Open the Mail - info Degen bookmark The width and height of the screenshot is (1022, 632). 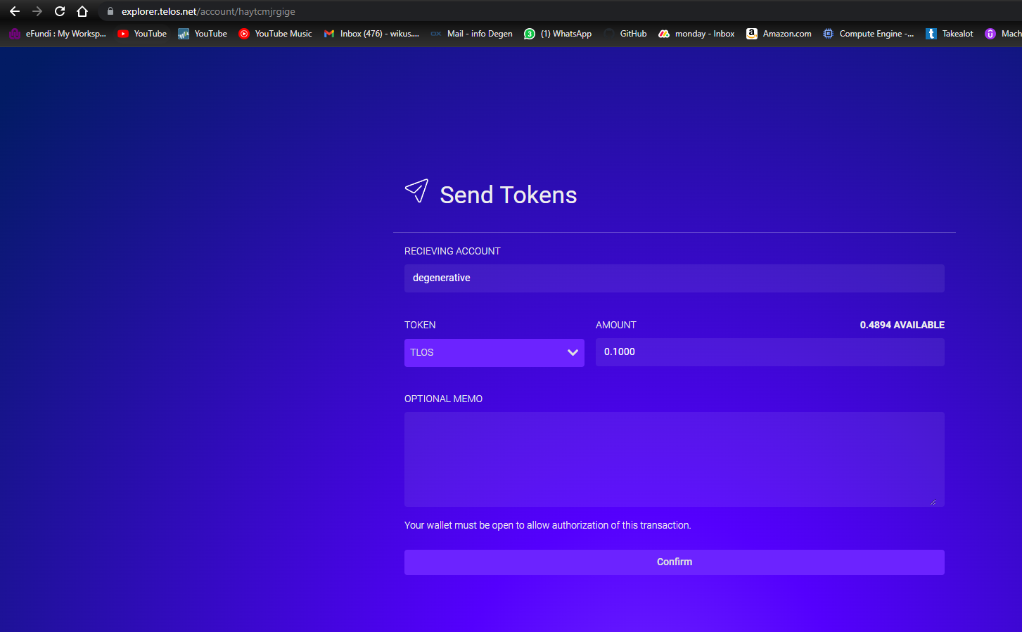[471, 33]
